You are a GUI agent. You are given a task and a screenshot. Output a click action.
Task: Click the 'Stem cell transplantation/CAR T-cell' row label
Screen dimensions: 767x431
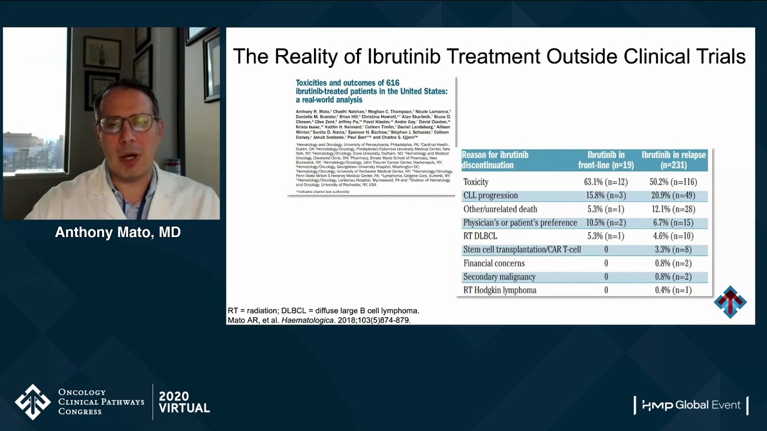click(x=522, y=250)
